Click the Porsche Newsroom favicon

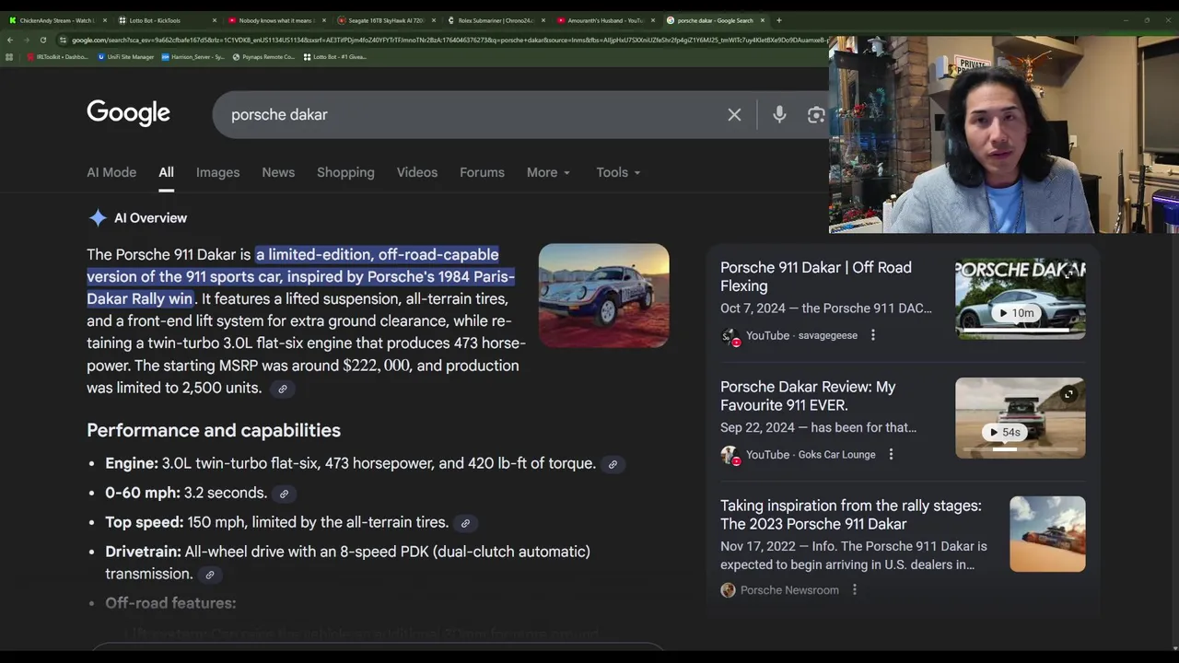coord(728,590)
